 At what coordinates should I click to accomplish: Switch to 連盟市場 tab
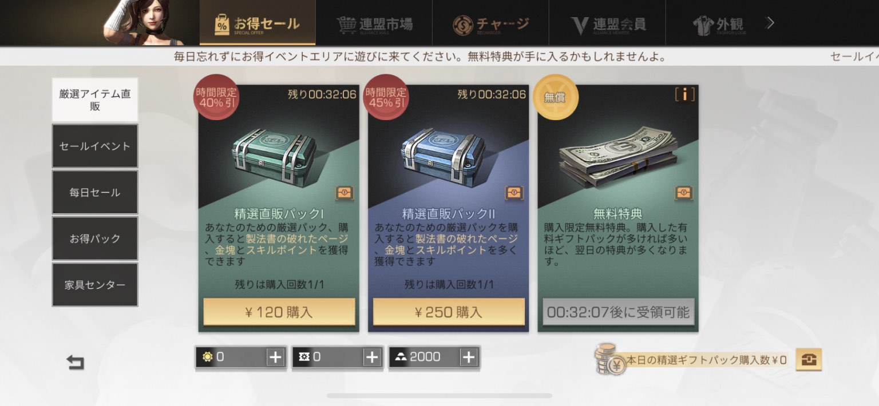tap(374, 24)
